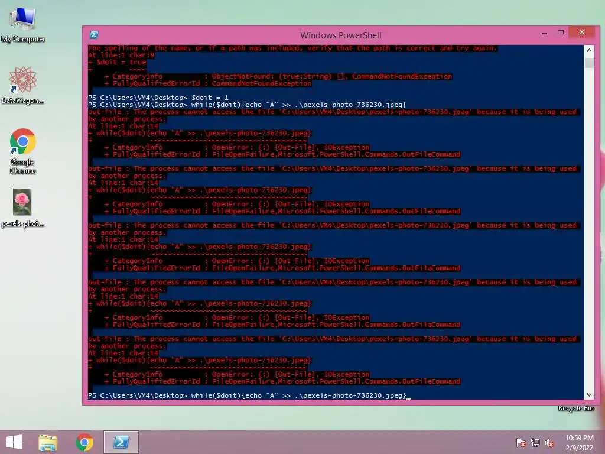This screenshot has width=605, height=454.
Task: Select the DataWagon desktop shortcut
Action: 23,85
